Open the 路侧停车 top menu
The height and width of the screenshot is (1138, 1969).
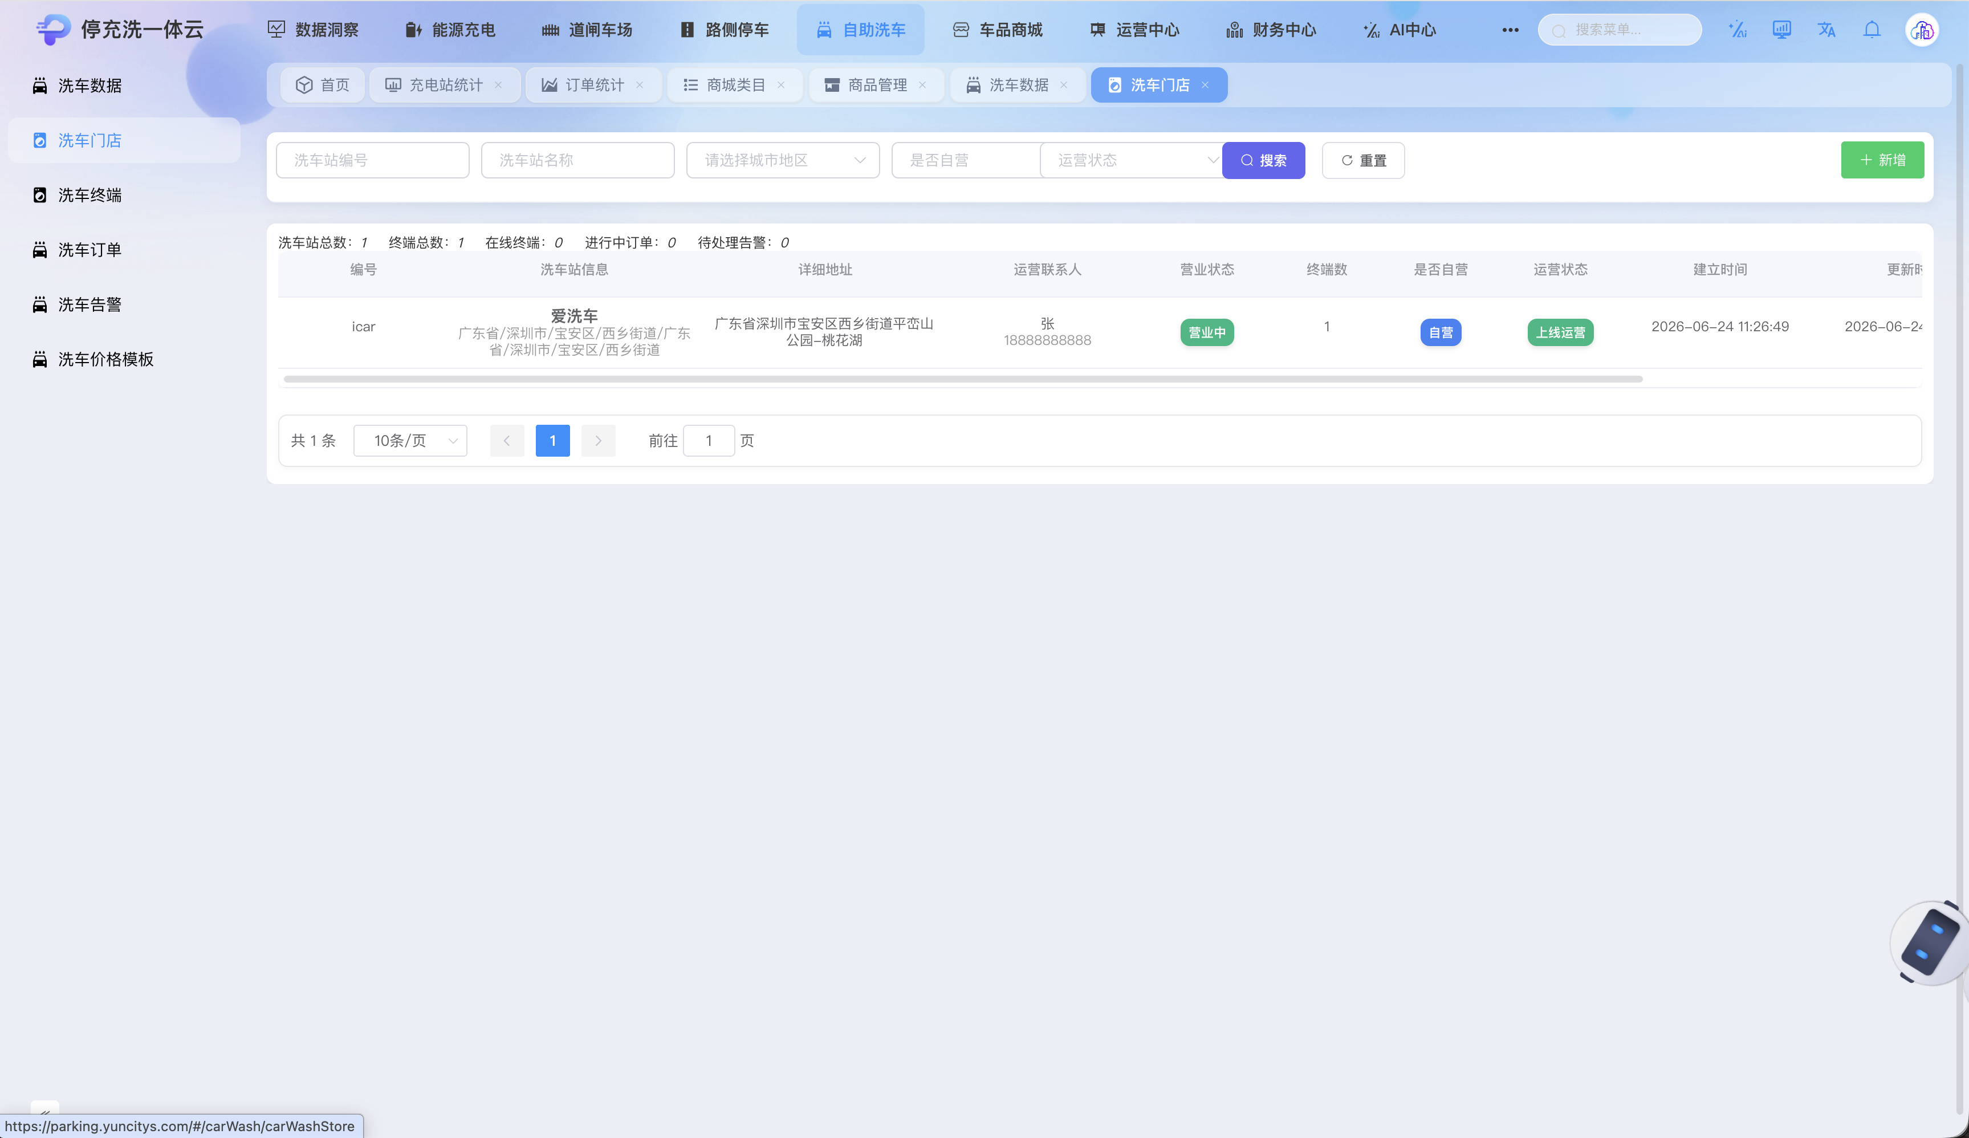[x=723, y=30]
